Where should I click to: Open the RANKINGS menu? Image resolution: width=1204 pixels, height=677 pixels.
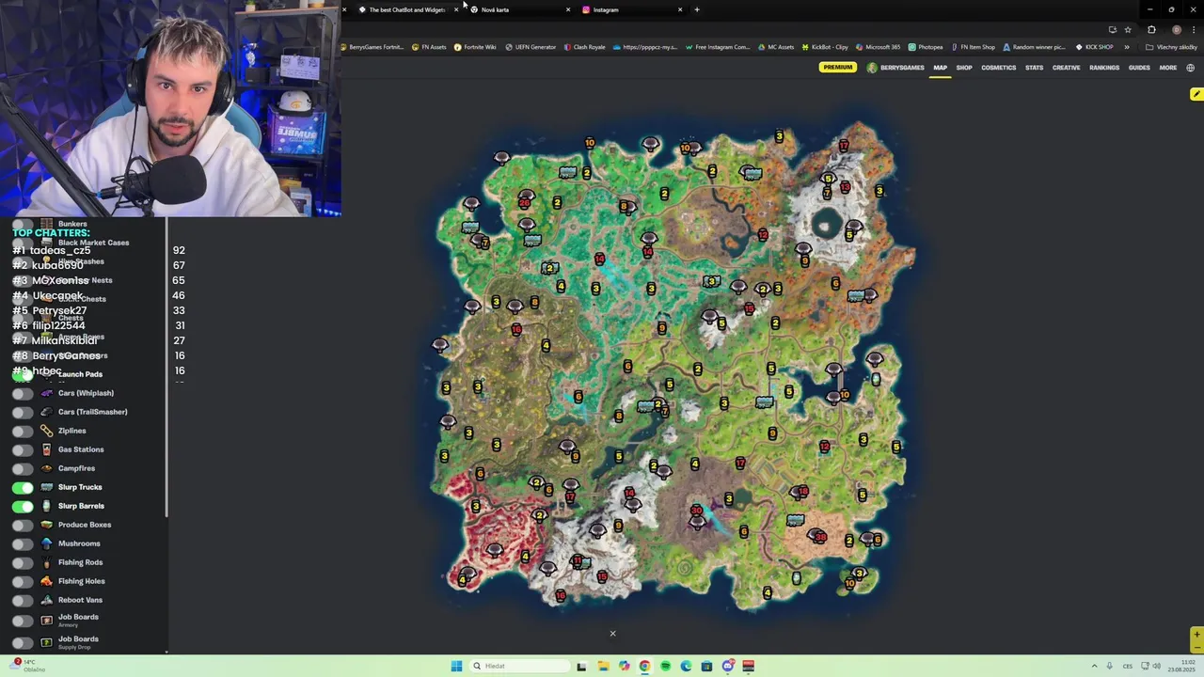(x=1104, y=68)
